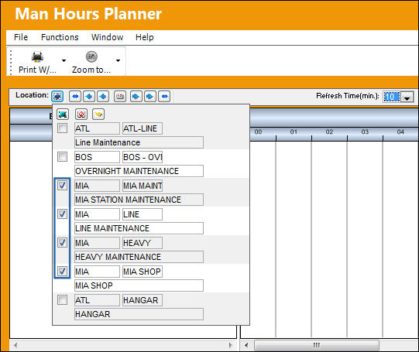
Task: Click the left arrow beside the calendar icon
Action: click(103, 97)
